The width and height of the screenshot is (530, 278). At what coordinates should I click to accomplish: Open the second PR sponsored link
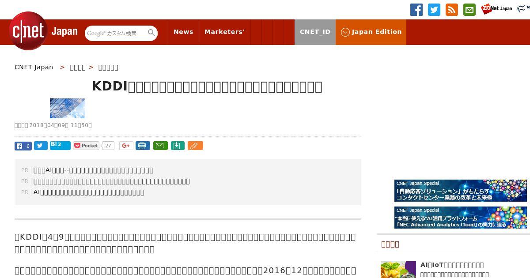pyautogui.click(x=112, y=181)
